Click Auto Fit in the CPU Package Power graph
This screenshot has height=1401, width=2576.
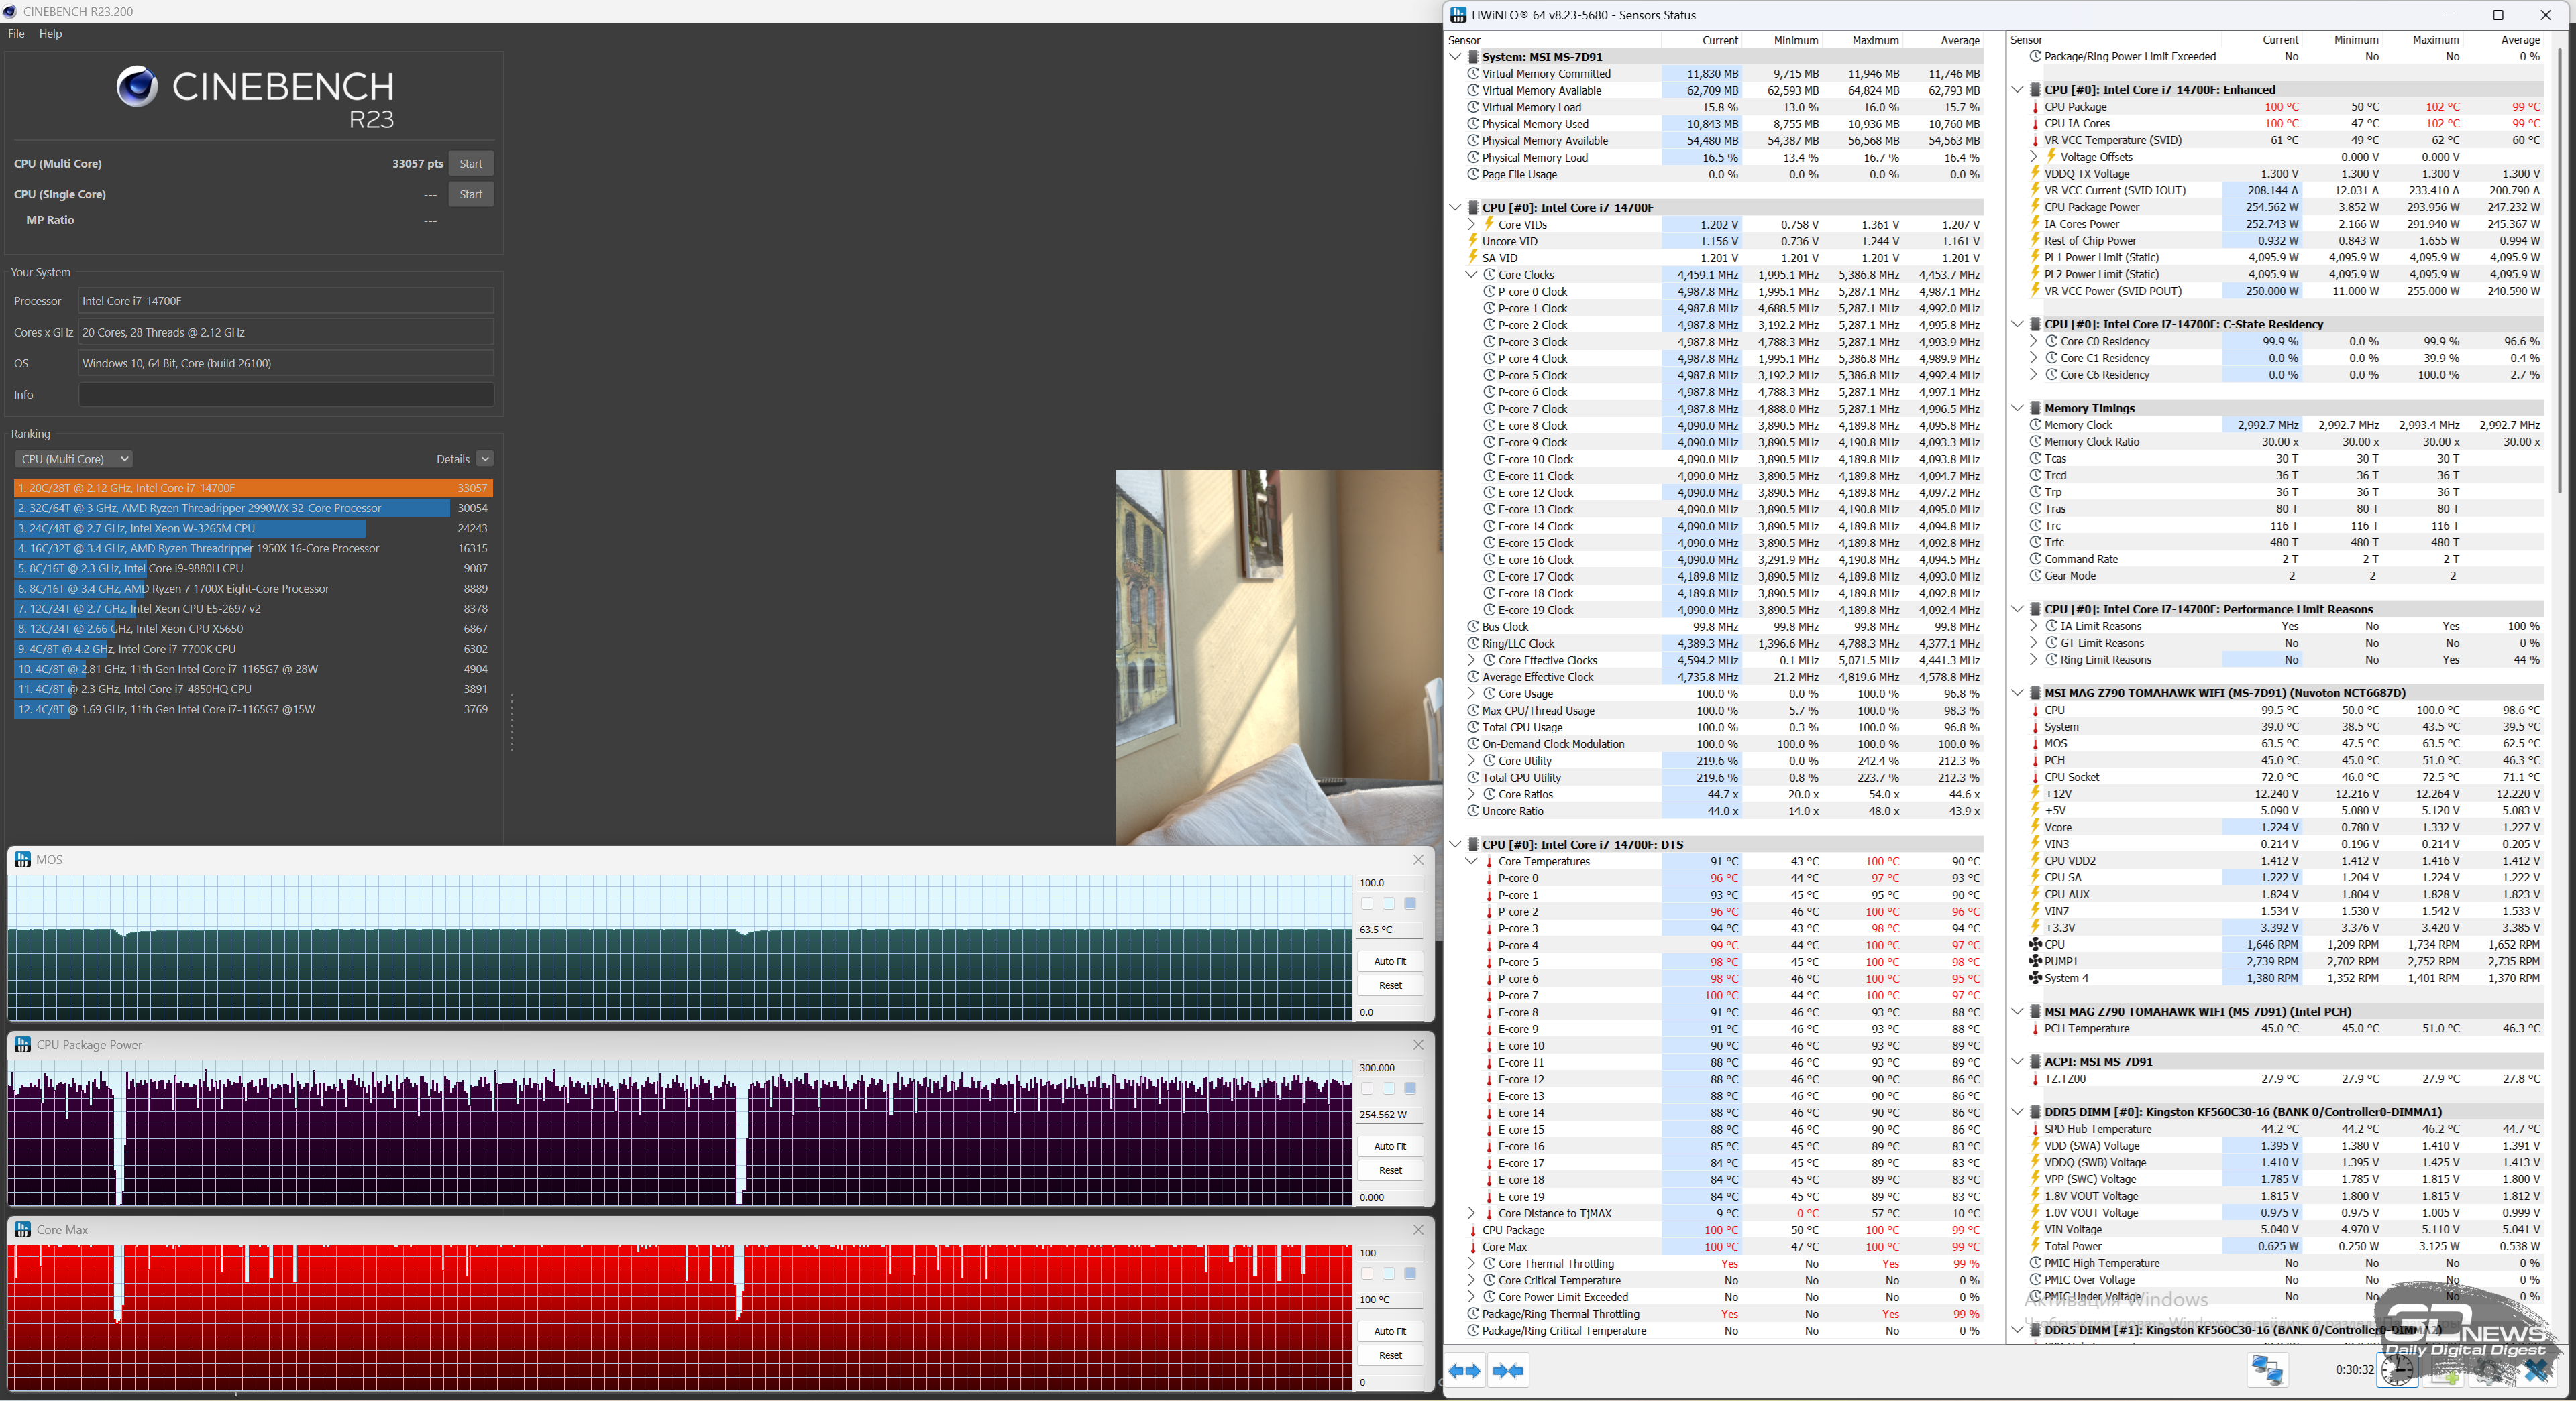[x=1390, y=1146]
